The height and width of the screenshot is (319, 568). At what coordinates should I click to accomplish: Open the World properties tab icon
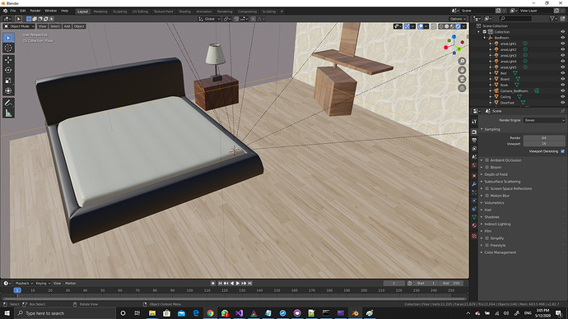tap(474, 165)
